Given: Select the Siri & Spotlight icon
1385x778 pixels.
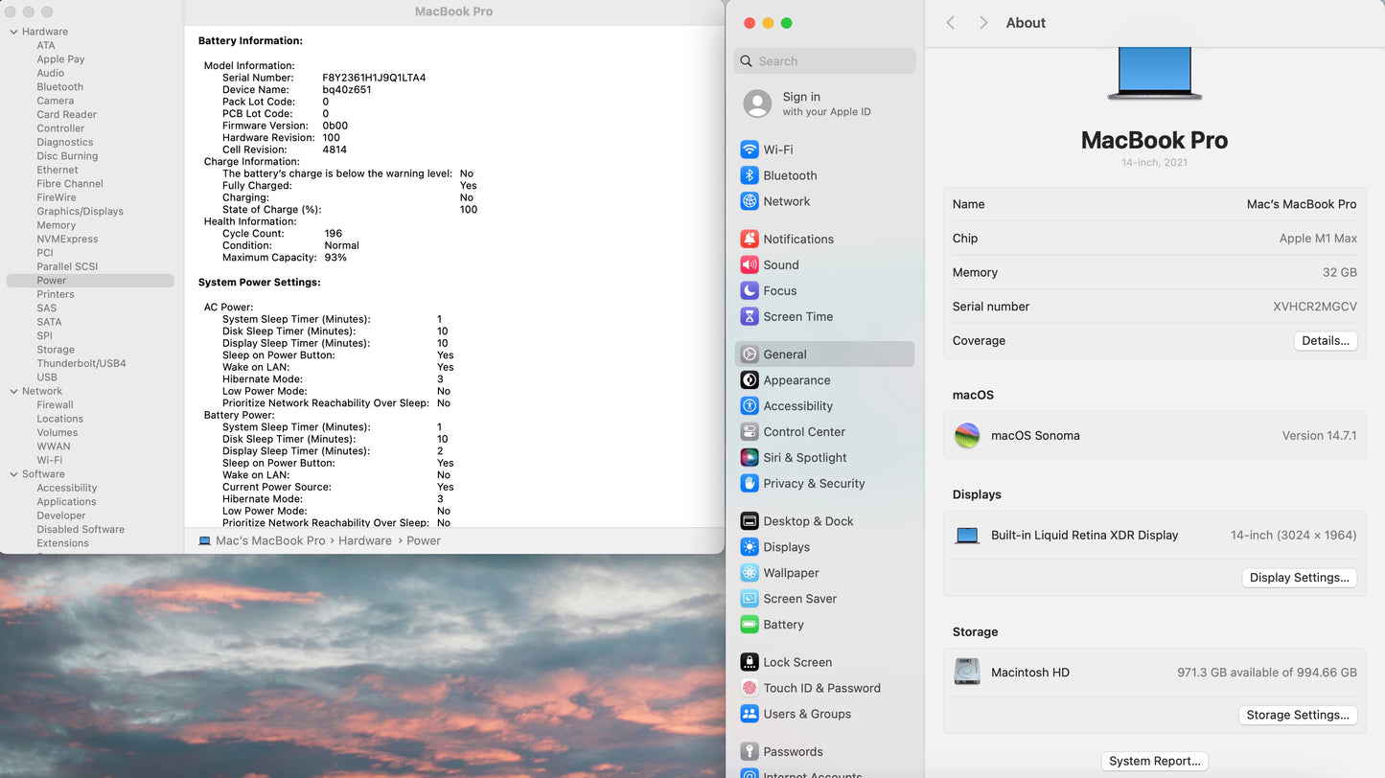Looking at the screenshot, I should tap(750, 458).
